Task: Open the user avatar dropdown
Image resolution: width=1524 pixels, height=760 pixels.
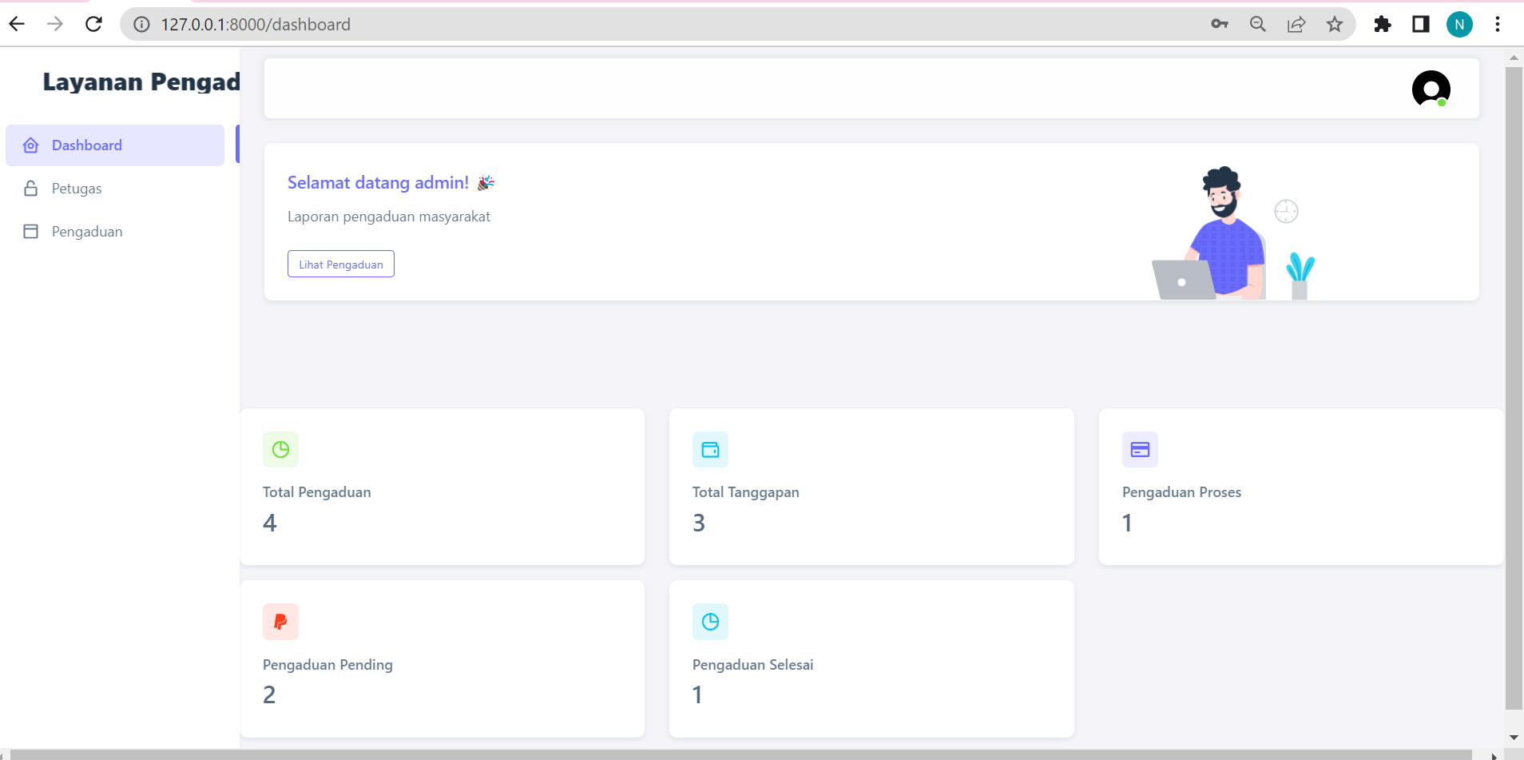Action: (x=1431, y=89)
